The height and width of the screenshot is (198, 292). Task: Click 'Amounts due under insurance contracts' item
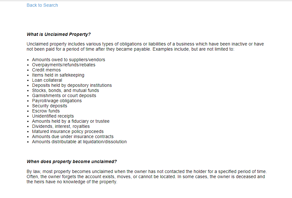[73, 136]
